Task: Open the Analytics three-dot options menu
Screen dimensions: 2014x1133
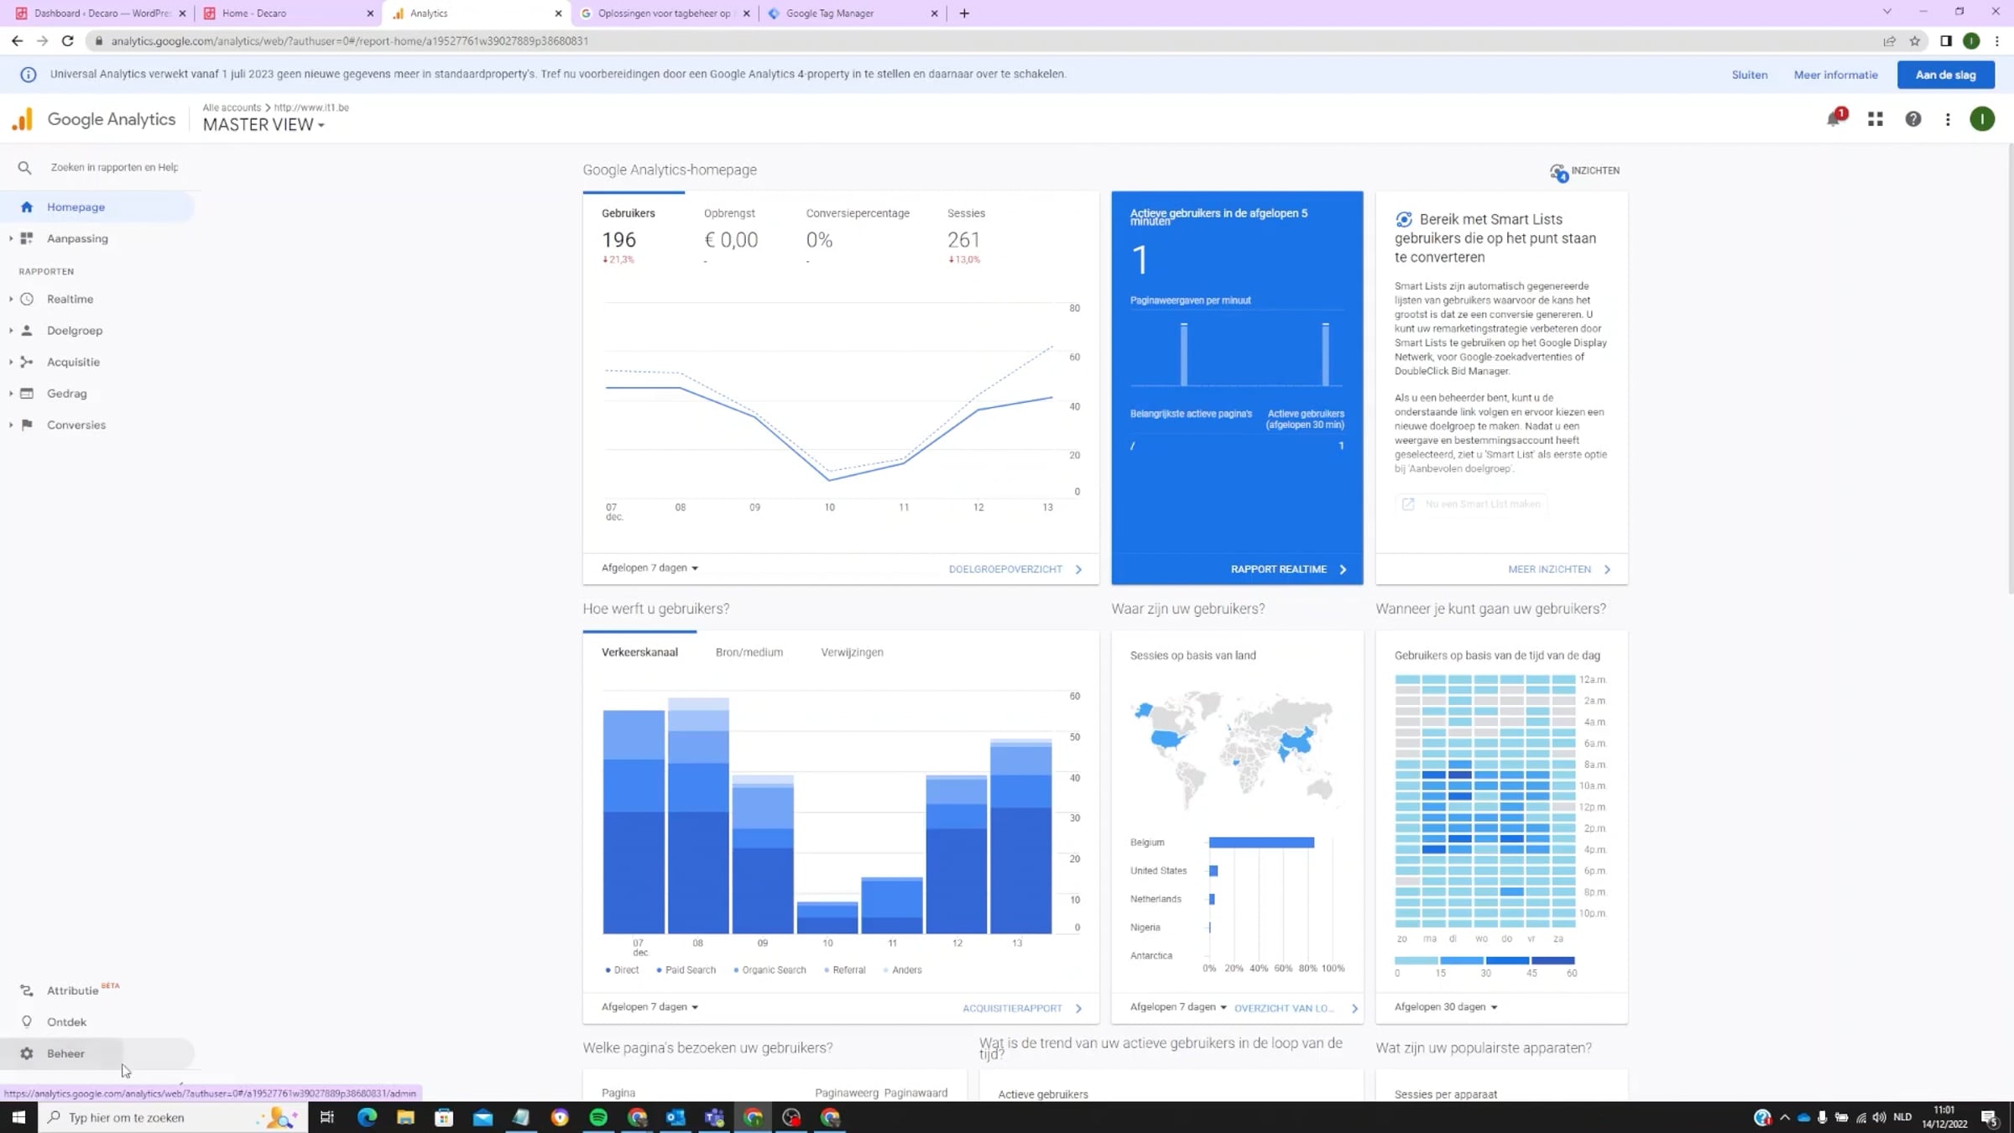Action: [x=1948, y=119]
